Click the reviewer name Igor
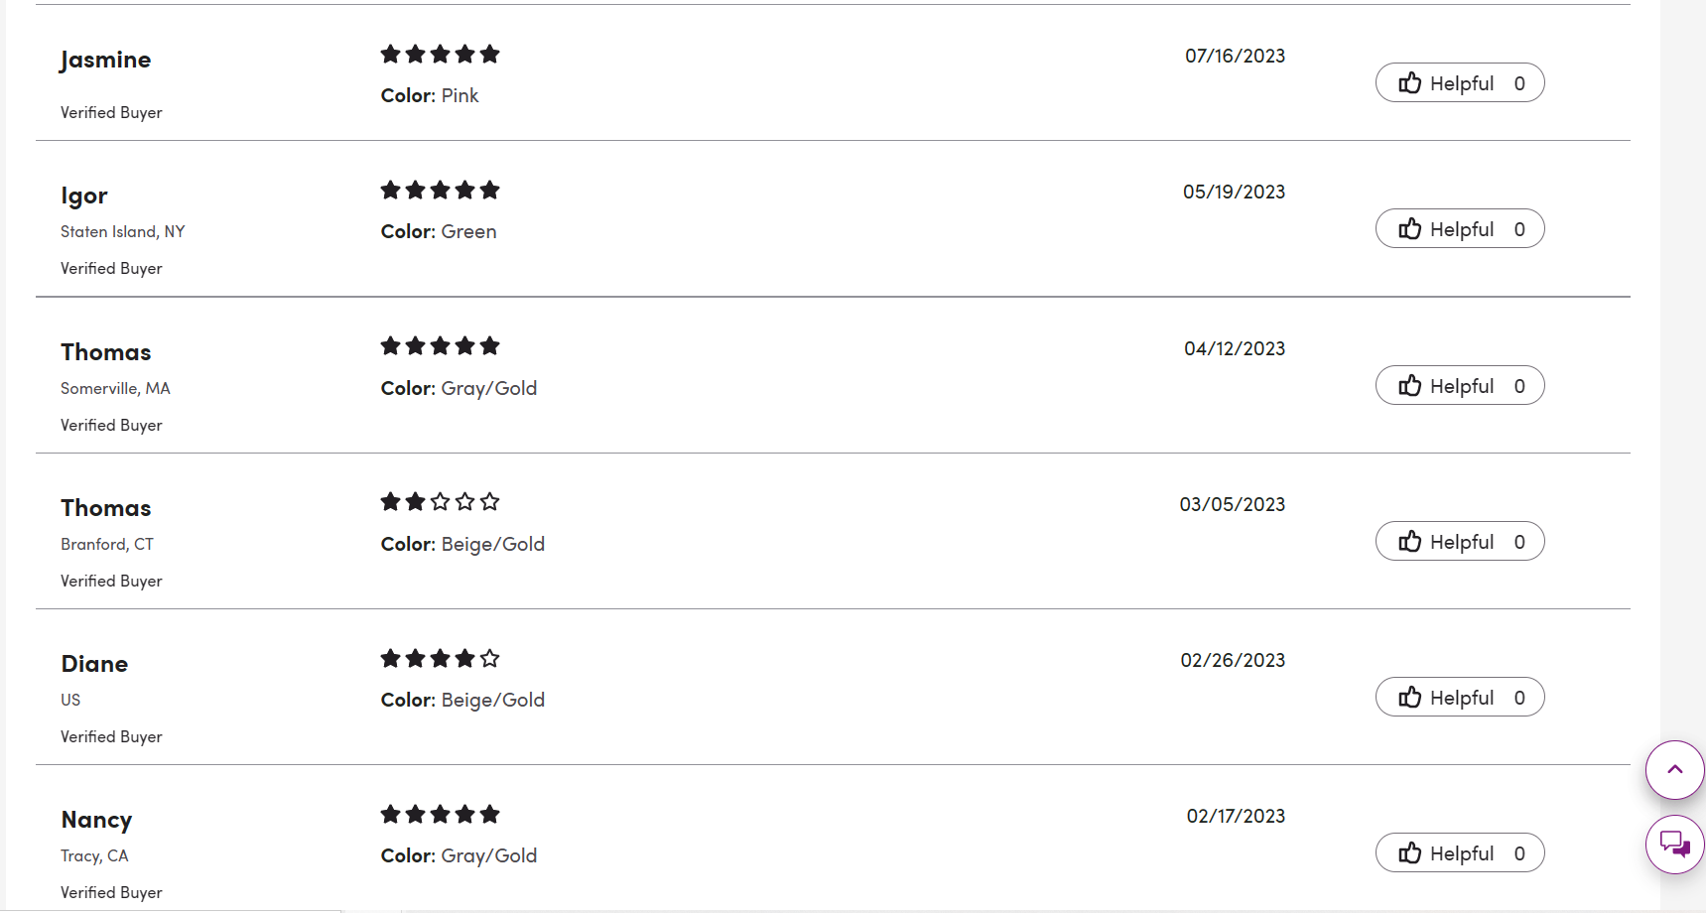This screenshot has height=913, width=1706. (x=84, y=196)
